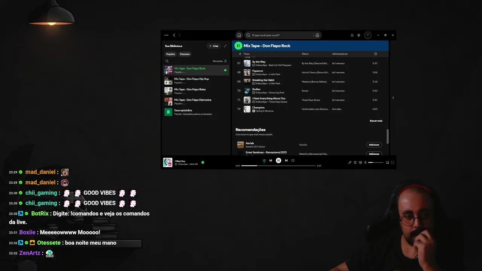Select the Podcasts filter chip
The width and height of the screenshot is (482, 271).
[185, 54]
